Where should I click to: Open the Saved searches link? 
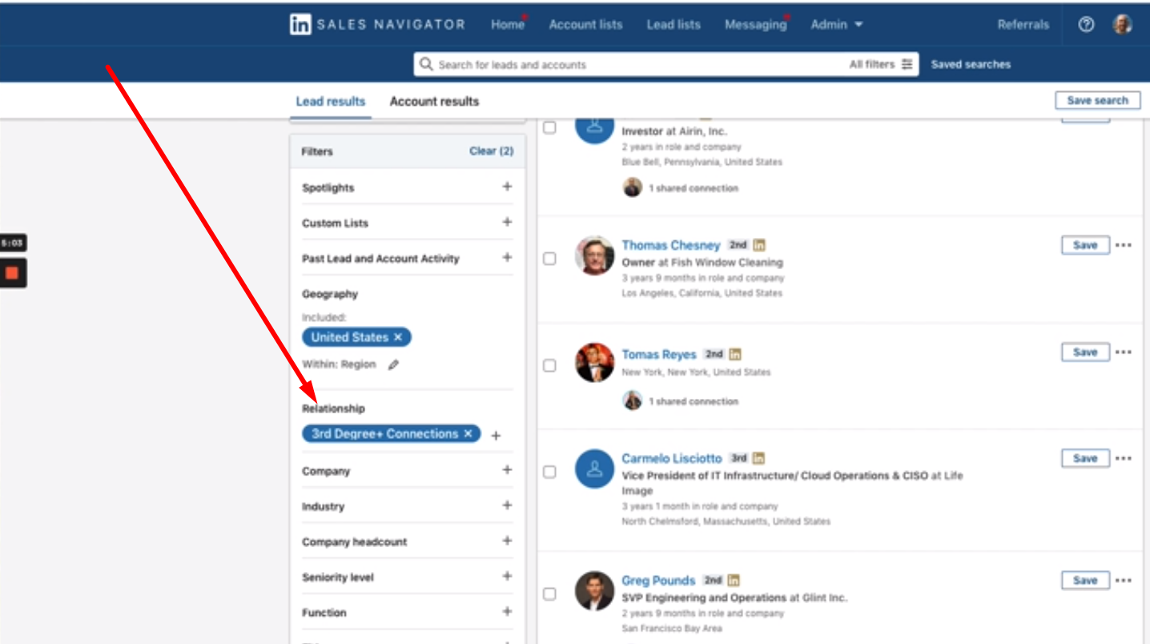click(x=971, y=64)
